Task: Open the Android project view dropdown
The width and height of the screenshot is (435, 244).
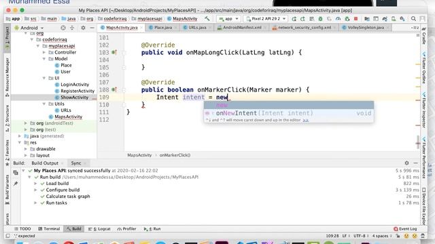Action: [x=29, y=28]
